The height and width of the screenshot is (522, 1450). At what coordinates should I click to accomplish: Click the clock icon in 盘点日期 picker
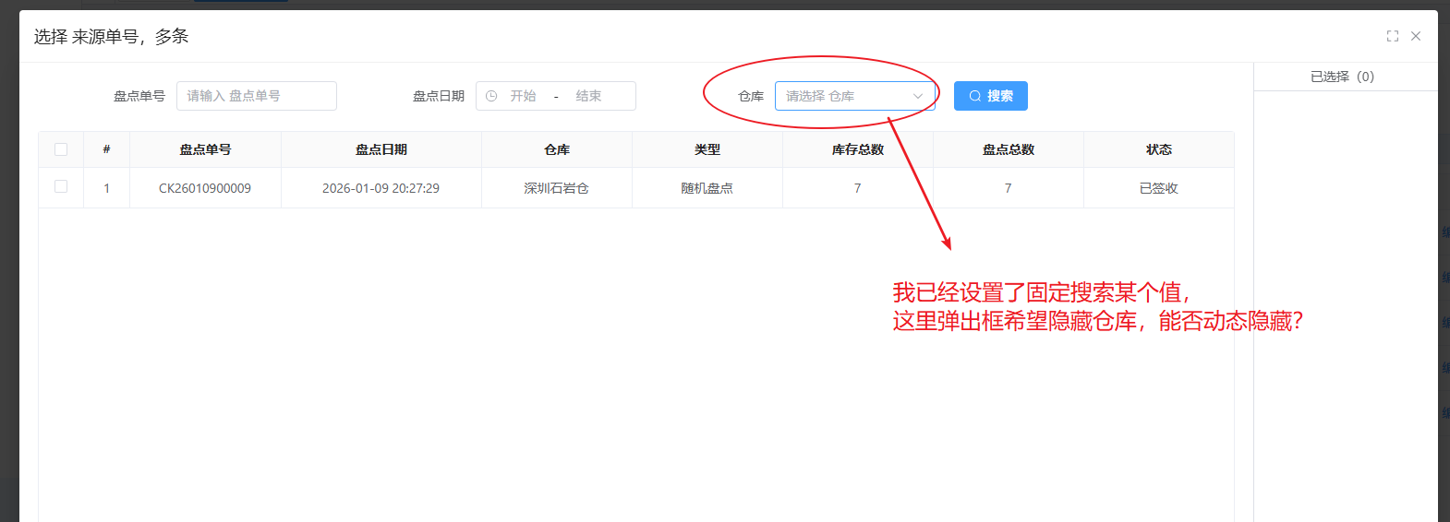click(491, 96)
